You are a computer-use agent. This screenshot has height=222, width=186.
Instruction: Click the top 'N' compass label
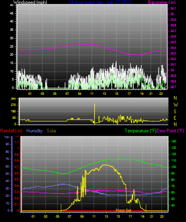(x=175, y=98)
